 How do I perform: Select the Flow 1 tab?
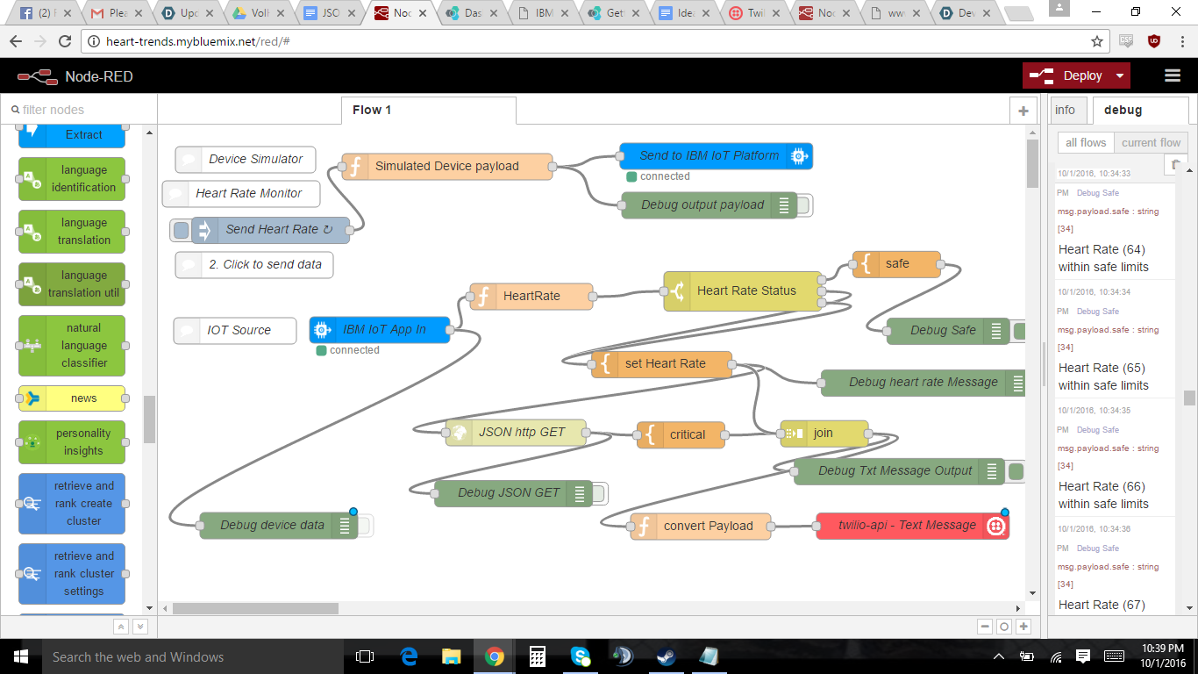428,110
